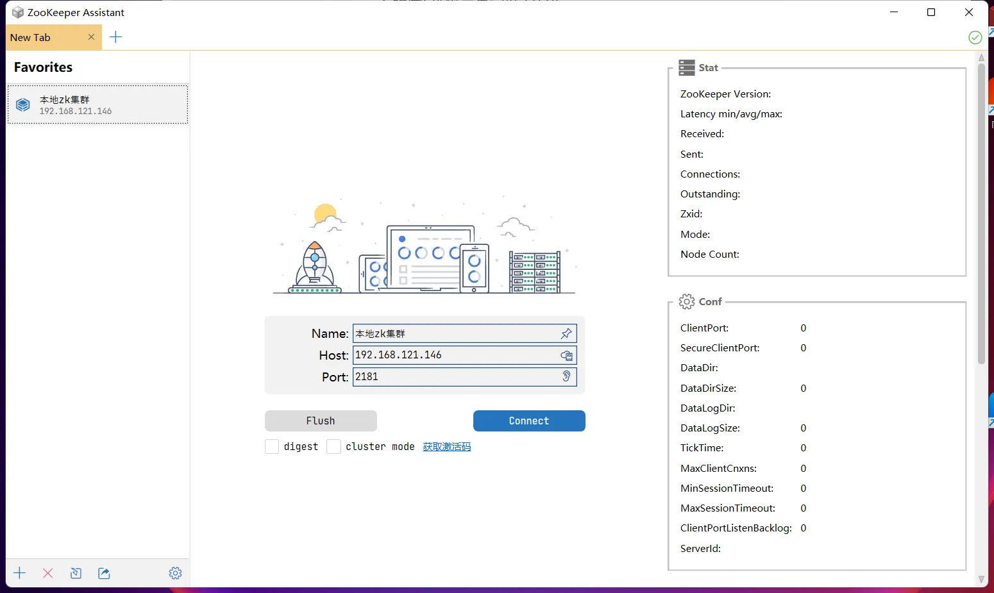Click the MaxClientCnxns: label
The height and width of the screenshot is (593, 994).
click(718, 469)
